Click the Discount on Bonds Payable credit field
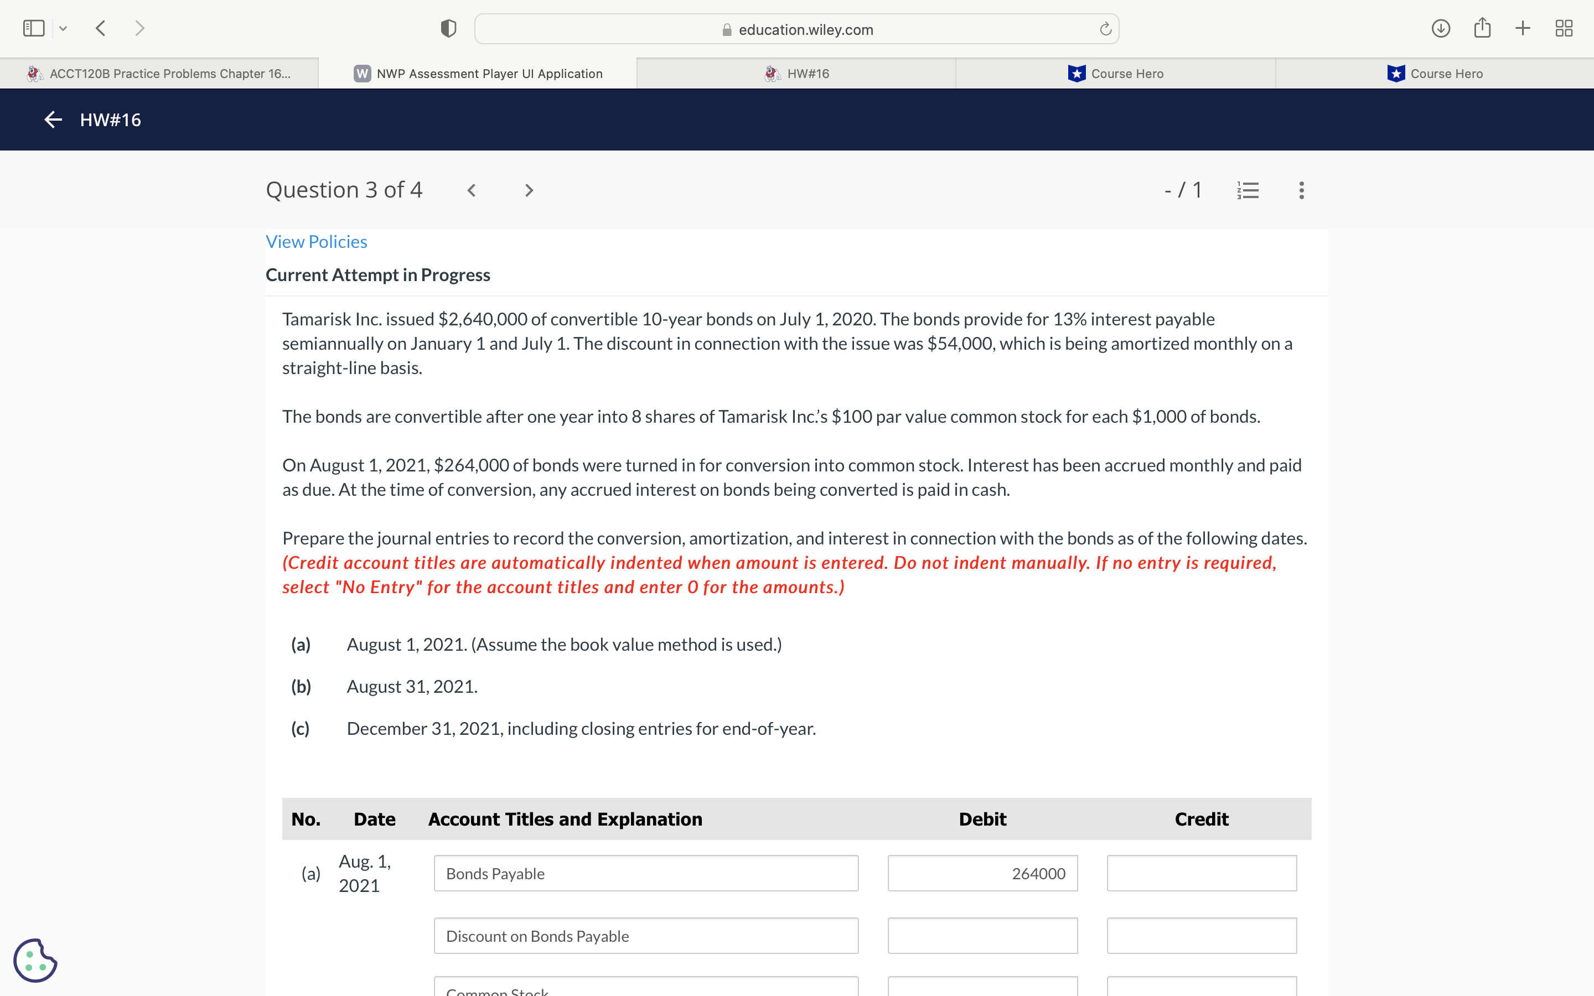Image resolution: width=1594 pixels, height=996 pixels. tap(1202, 935)
